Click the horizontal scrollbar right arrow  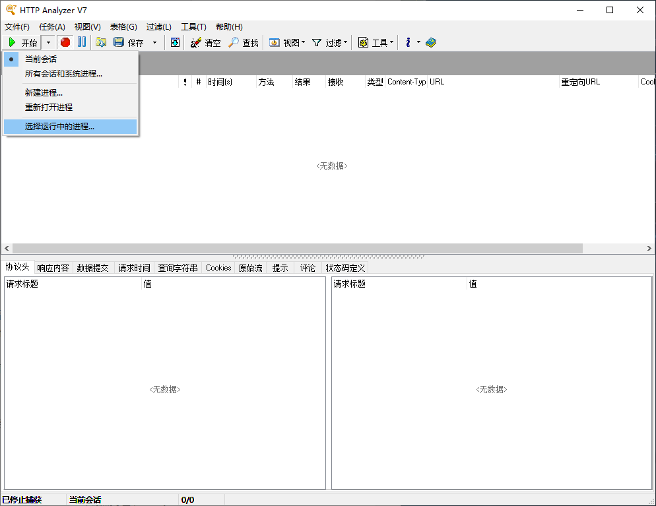pyautogui.click(x=649, y=249)
